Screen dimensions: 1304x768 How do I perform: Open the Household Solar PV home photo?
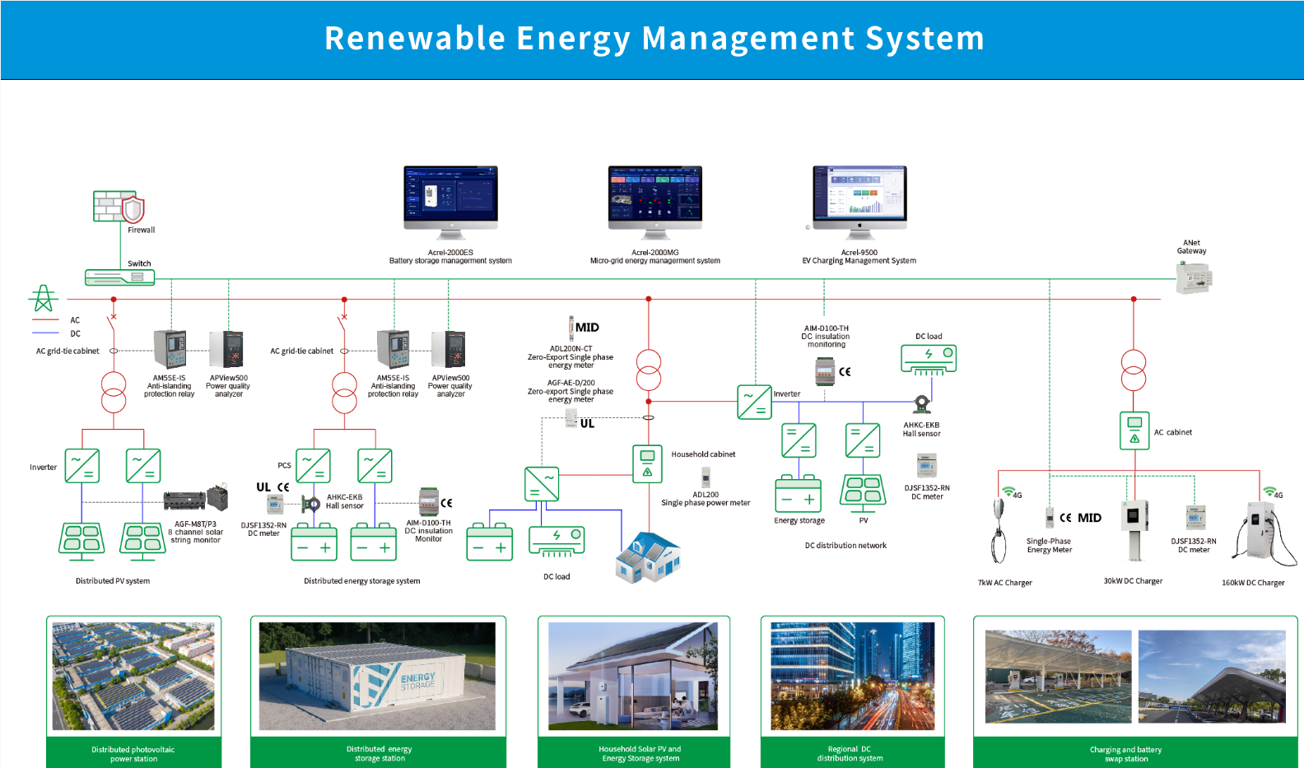click(633, 676)
